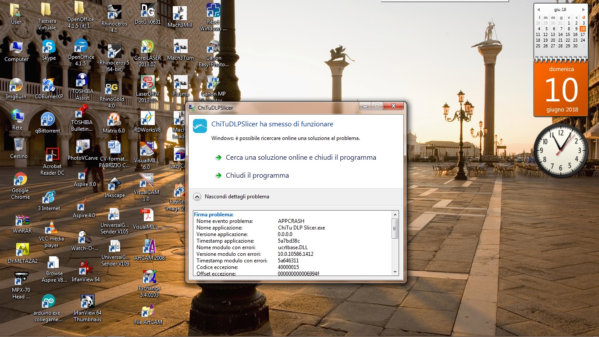This screenshot has height=337, width=599.
Task: Open the qBittorrent desktop shortcut
Action: coord(48,120)
